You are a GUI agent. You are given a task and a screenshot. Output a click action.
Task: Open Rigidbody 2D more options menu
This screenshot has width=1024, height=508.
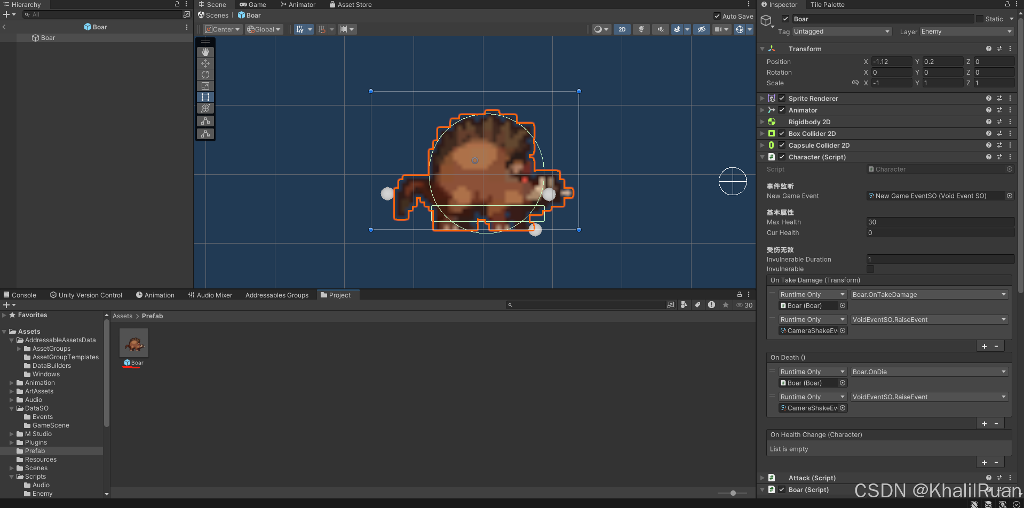click(1010, 122)
